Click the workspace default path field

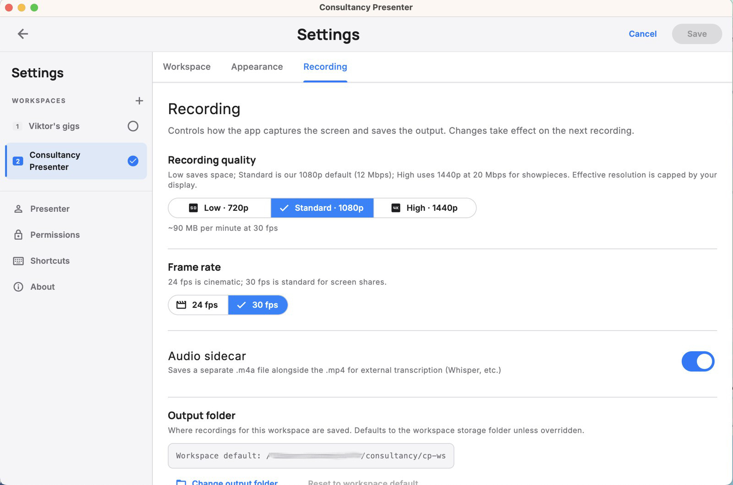coord(311,456)
